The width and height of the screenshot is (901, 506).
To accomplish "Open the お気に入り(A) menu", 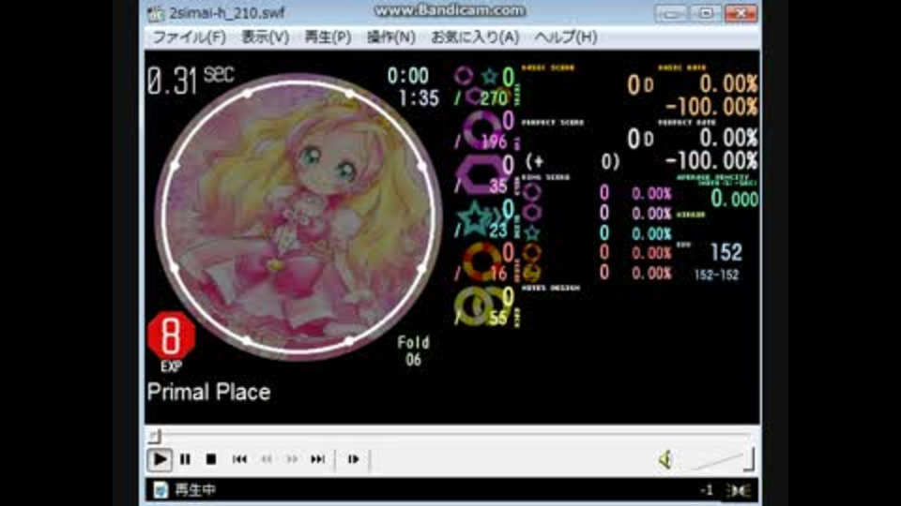I will (x=475, y=37).
